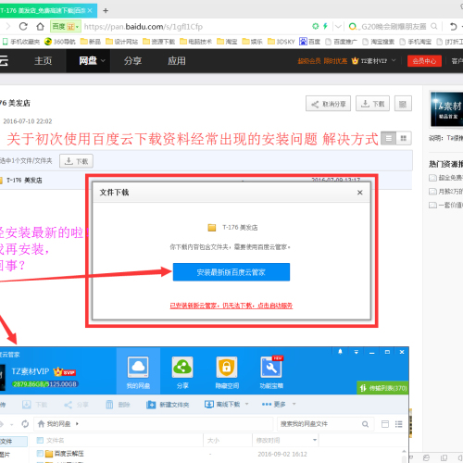The image size is (463, 463).
Task: Go to the 主页 navigation tab
Action: pos(44,60)
